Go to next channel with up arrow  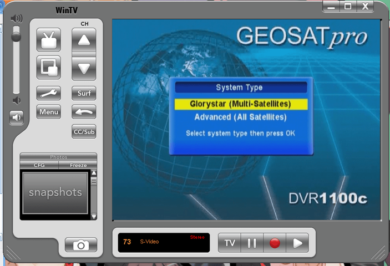(84, 40)
